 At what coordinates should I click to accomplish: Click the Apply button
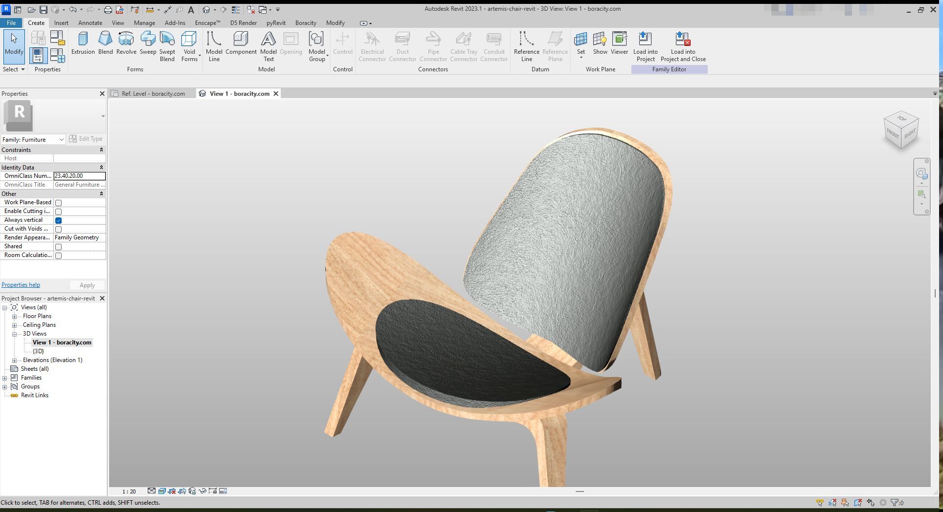(87, 285)
